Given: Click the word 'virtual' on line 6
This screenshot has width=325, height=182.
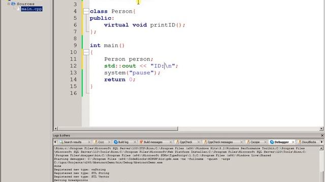Looking at the screenshot, I should (116, 25).
